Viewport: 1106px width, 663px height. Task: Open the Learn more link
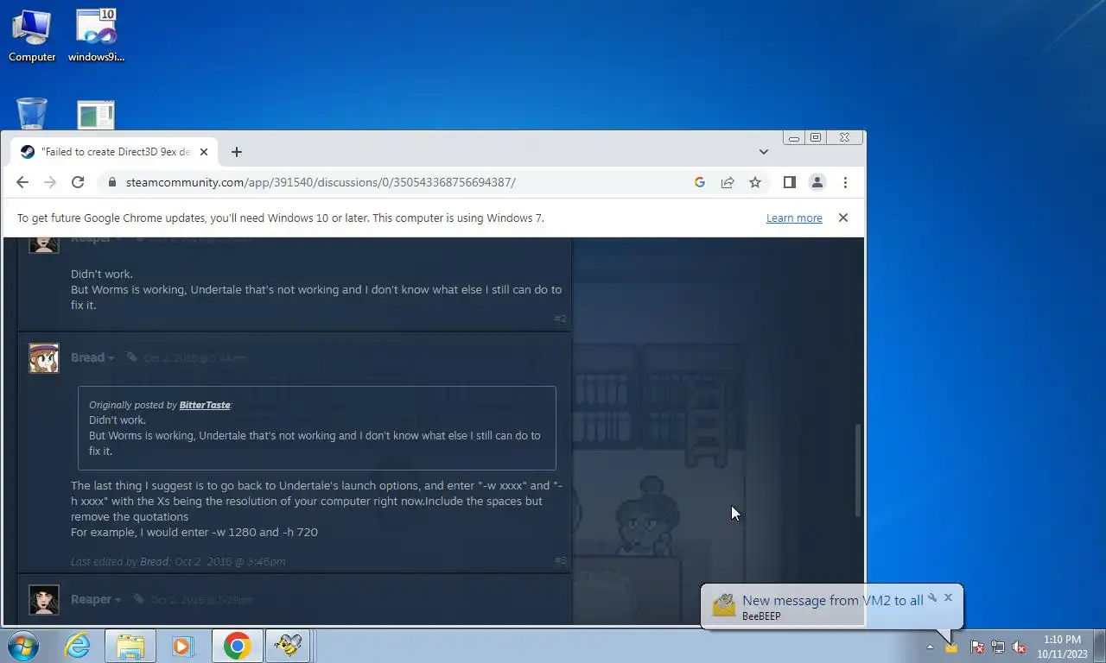[x=794, y=218]
